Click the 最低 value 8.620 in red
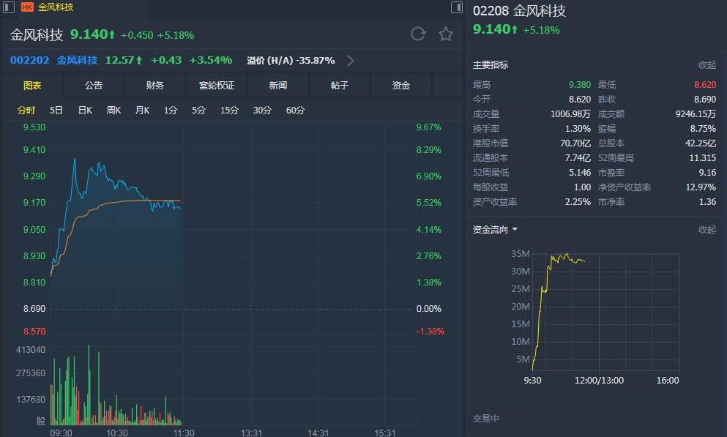 tap(705, 85)
